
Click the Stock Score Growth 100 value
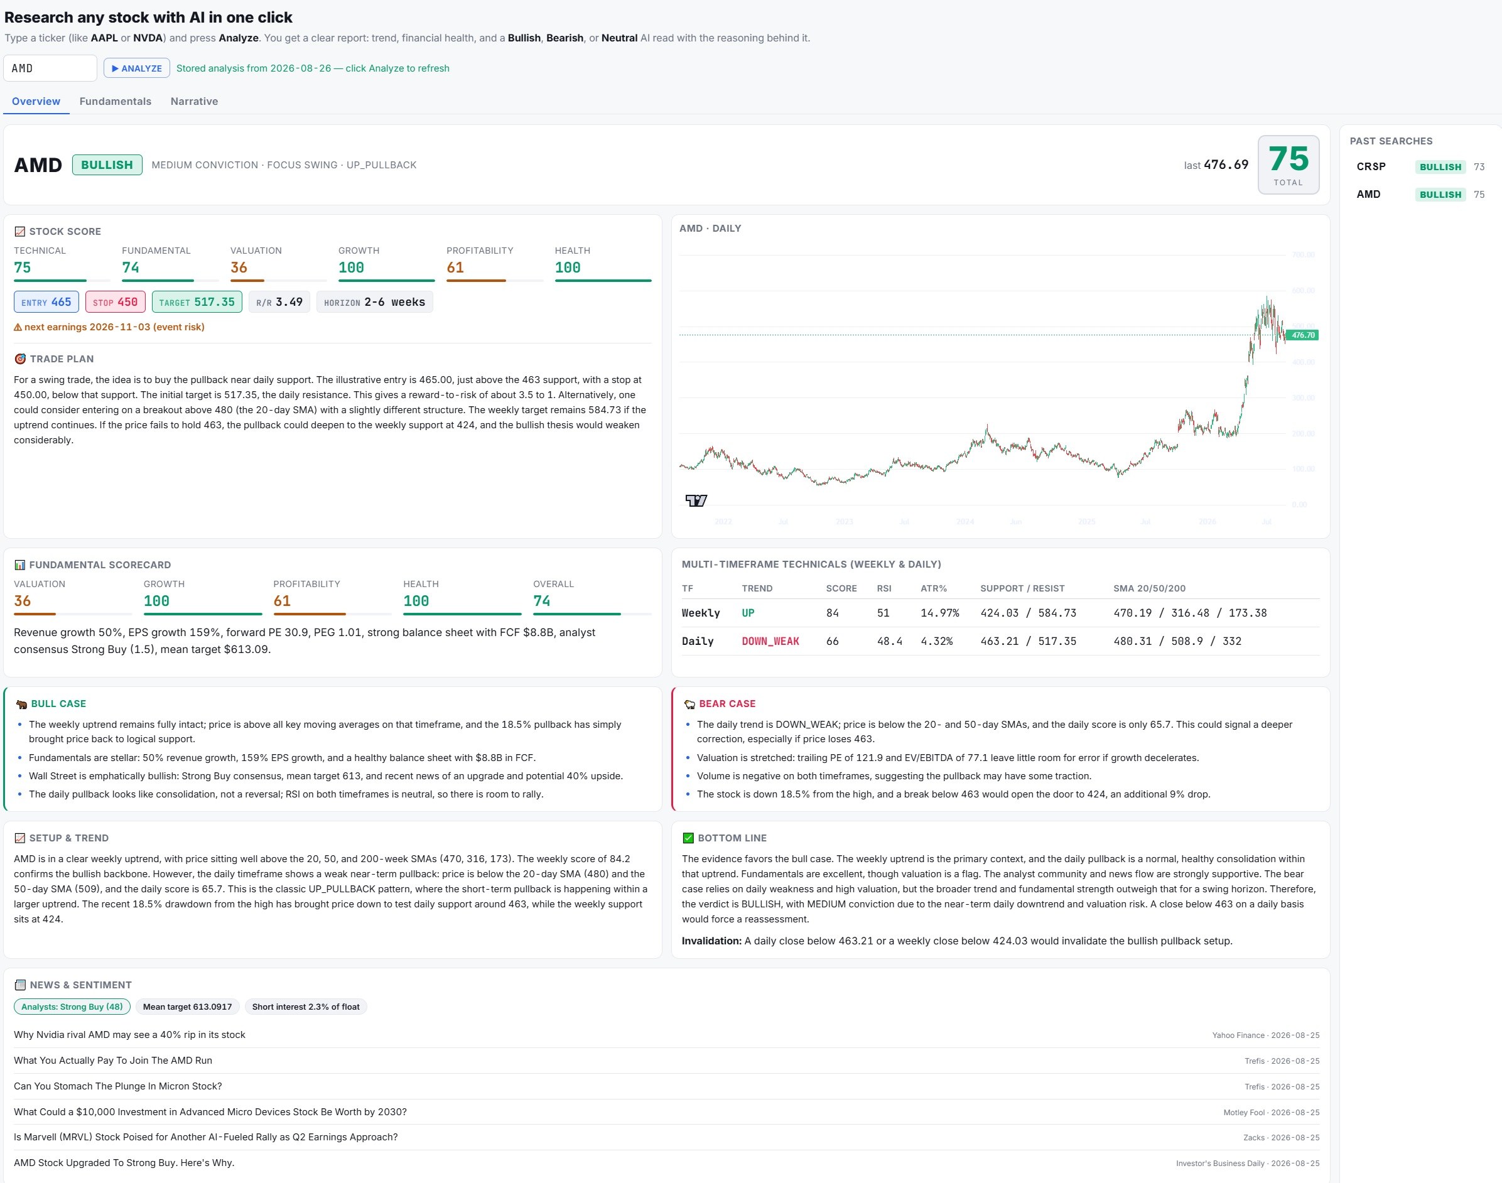coord(351,267)
